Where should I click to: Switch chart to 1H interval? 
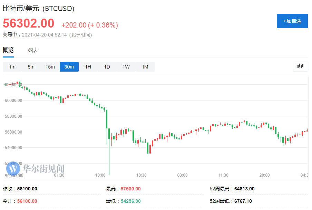coord(88,67)
